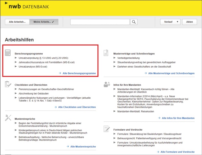Click in the search input field
Screen dimensions: 202x155
pyautogui.click(x=100, y=22)
